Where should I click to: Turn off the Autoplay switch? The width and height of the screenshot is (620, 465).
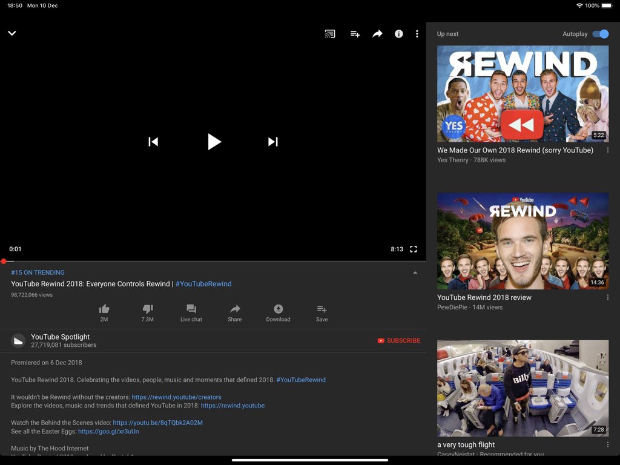600,34
